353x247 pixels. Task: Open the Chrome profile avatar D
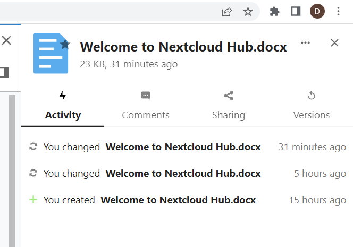tap(317, 11)
